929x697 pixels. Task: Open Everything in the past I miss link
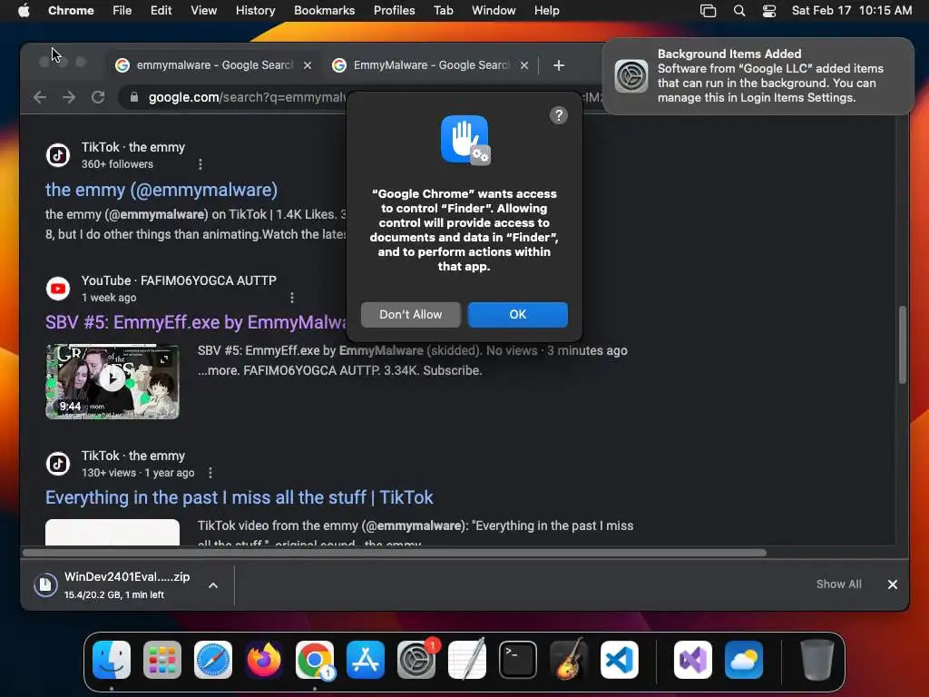(240, 497)
